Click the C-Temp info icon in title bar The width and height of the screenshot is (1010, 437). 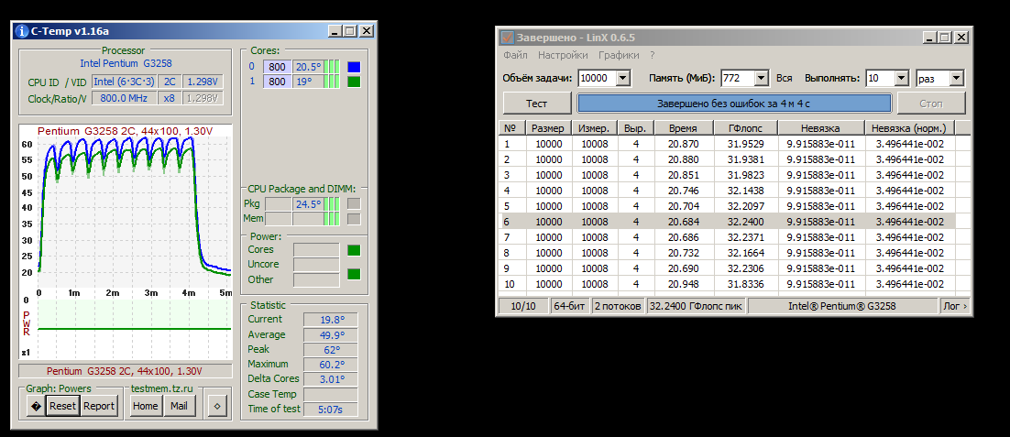coord(22,31)
